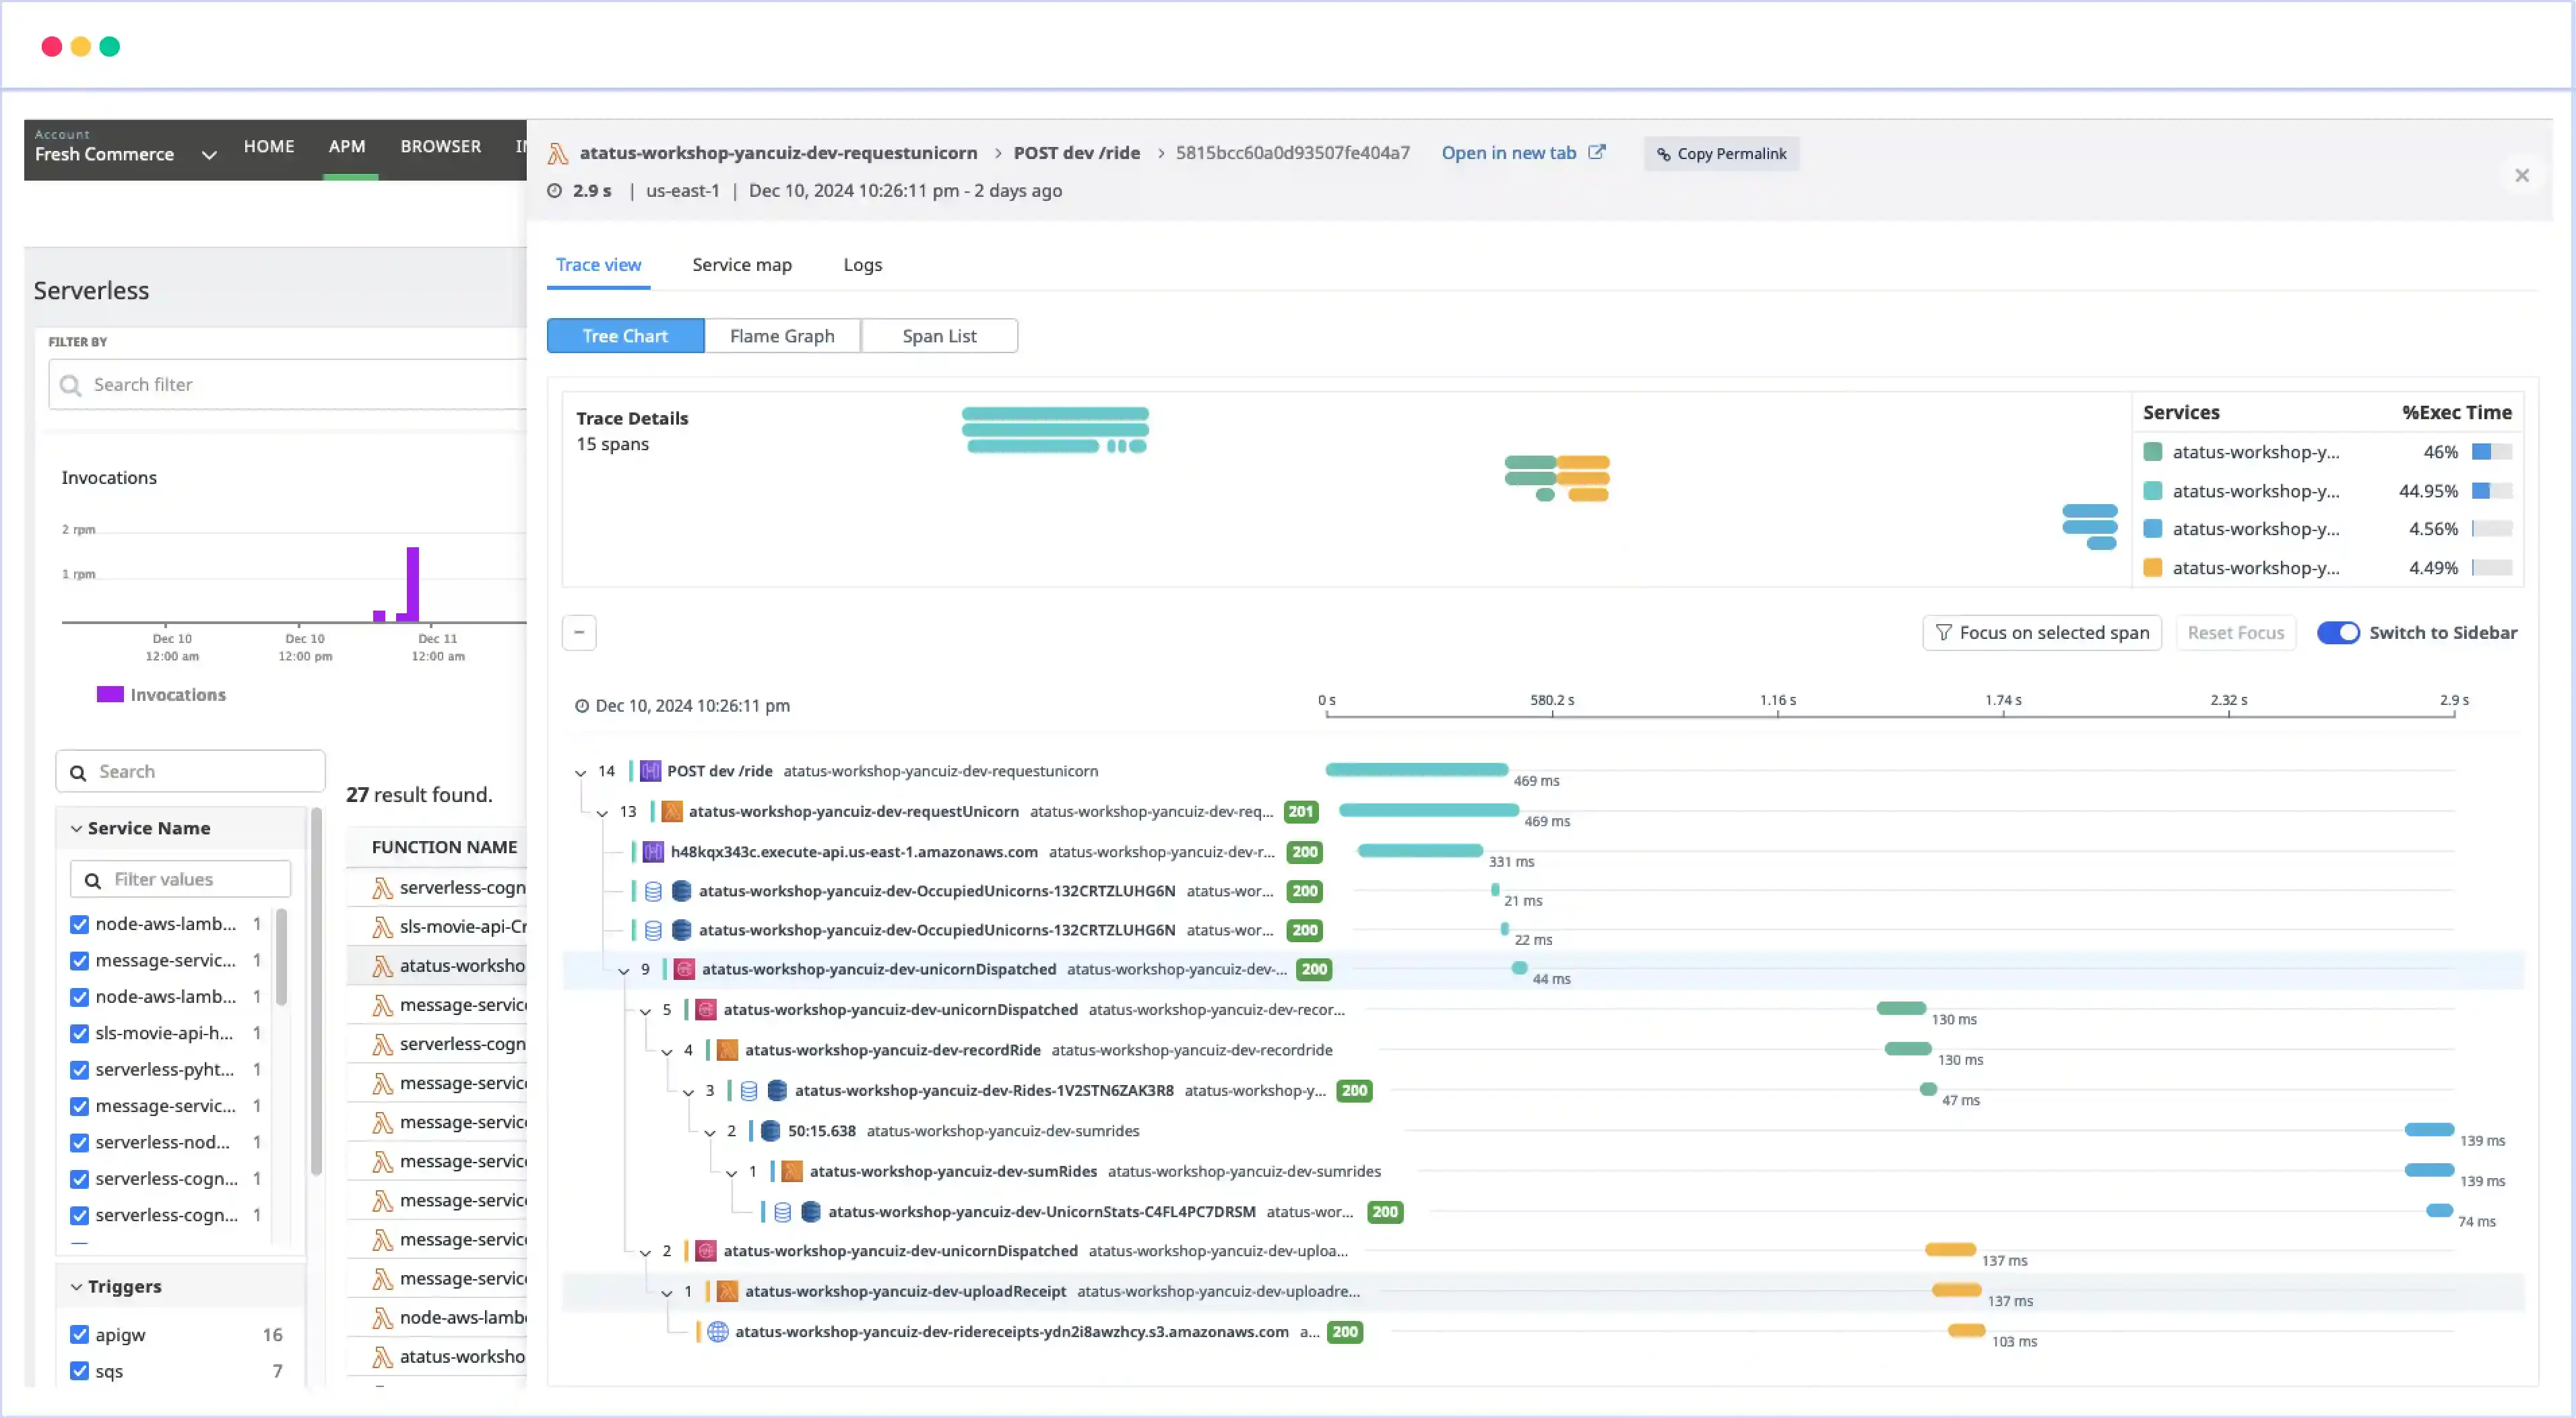The image size is (2576, 1418).
Task: Select the Tree Chart view tab
Action: [x=625, y=334]
